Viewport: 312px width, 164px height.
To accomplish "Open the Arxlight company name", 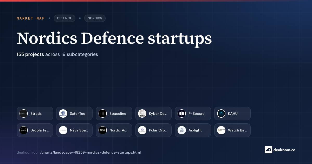I will (x=195, y=130).
